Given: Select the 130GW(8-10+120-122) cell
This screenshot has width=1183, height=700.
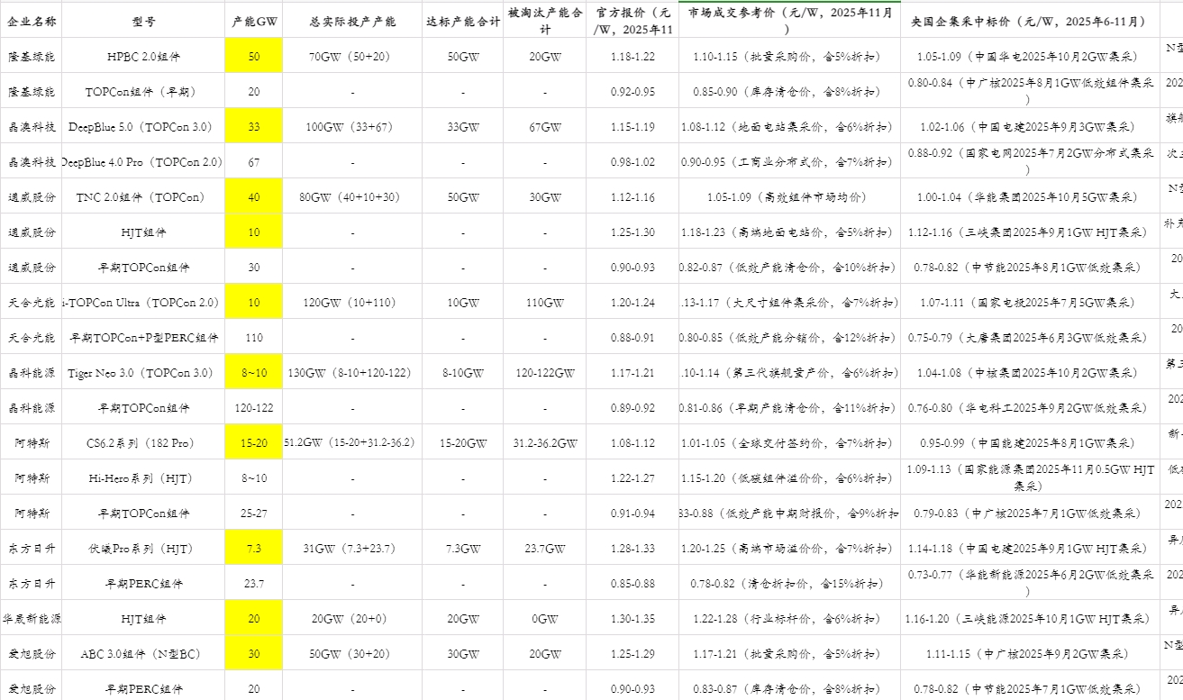Looking at the screenshot, I should point(352,372).
